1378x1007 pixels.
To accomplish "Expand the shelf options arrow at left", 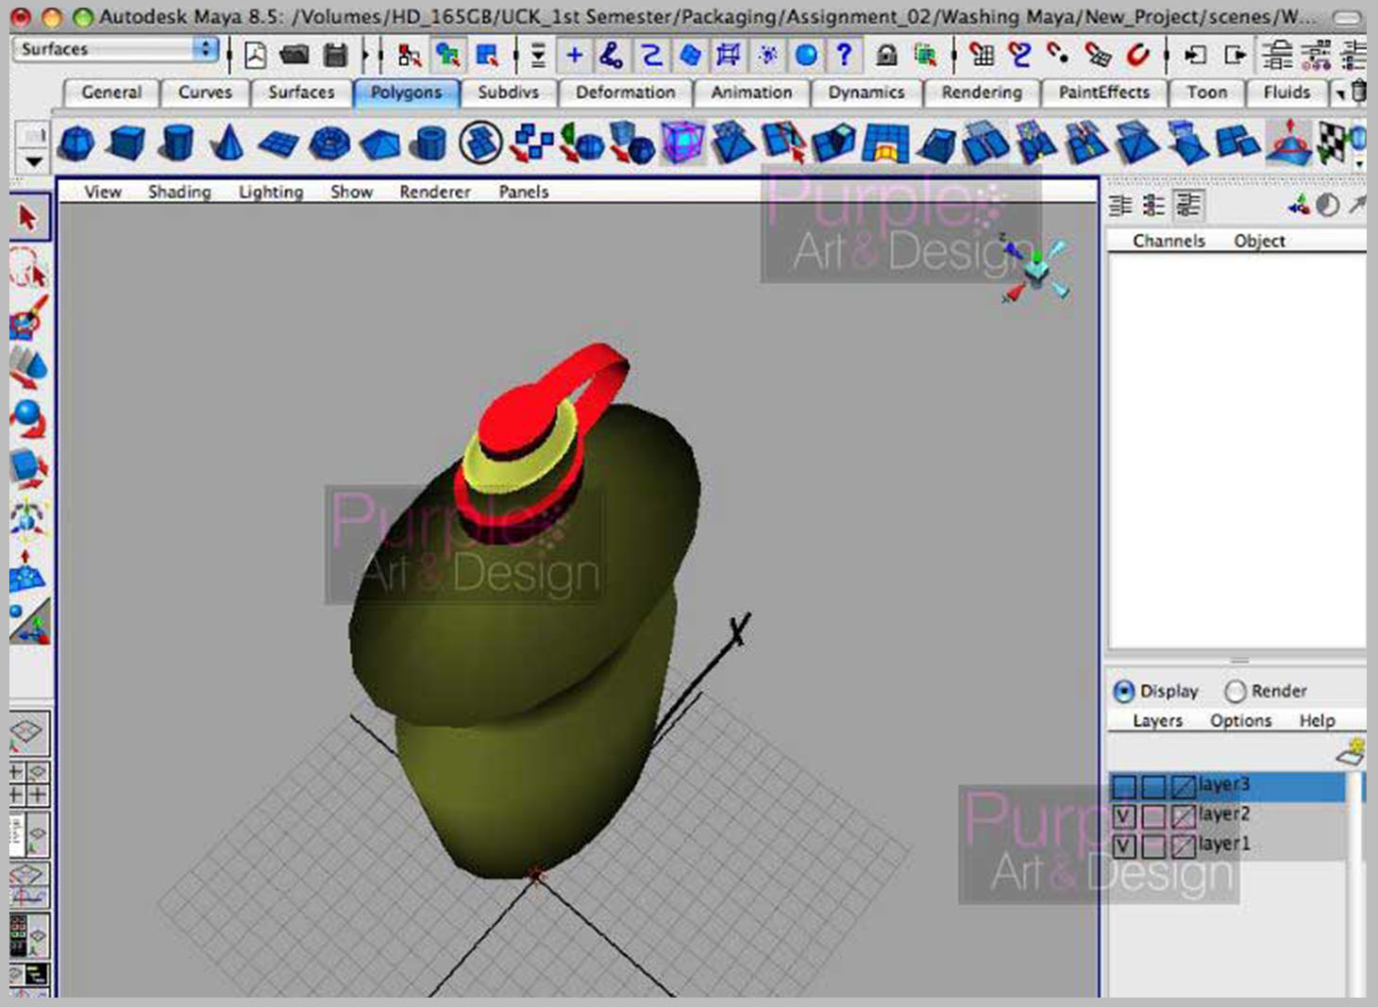I will click(x=34, y=161).
